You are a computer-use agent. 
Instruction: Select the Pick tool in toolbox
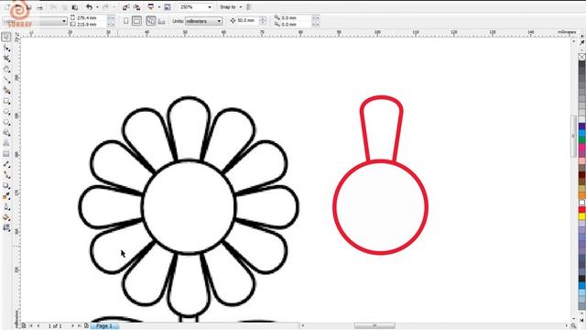pyautogui.click(x=6, y=37)
